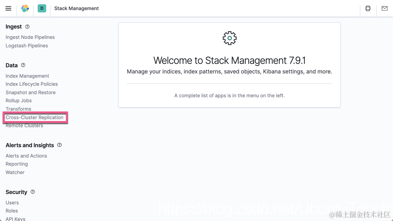Image resolution: width=393 pixels, height=221 pixels.
Task: Click the Ingest section heading
Action: [x=14, y=27]
